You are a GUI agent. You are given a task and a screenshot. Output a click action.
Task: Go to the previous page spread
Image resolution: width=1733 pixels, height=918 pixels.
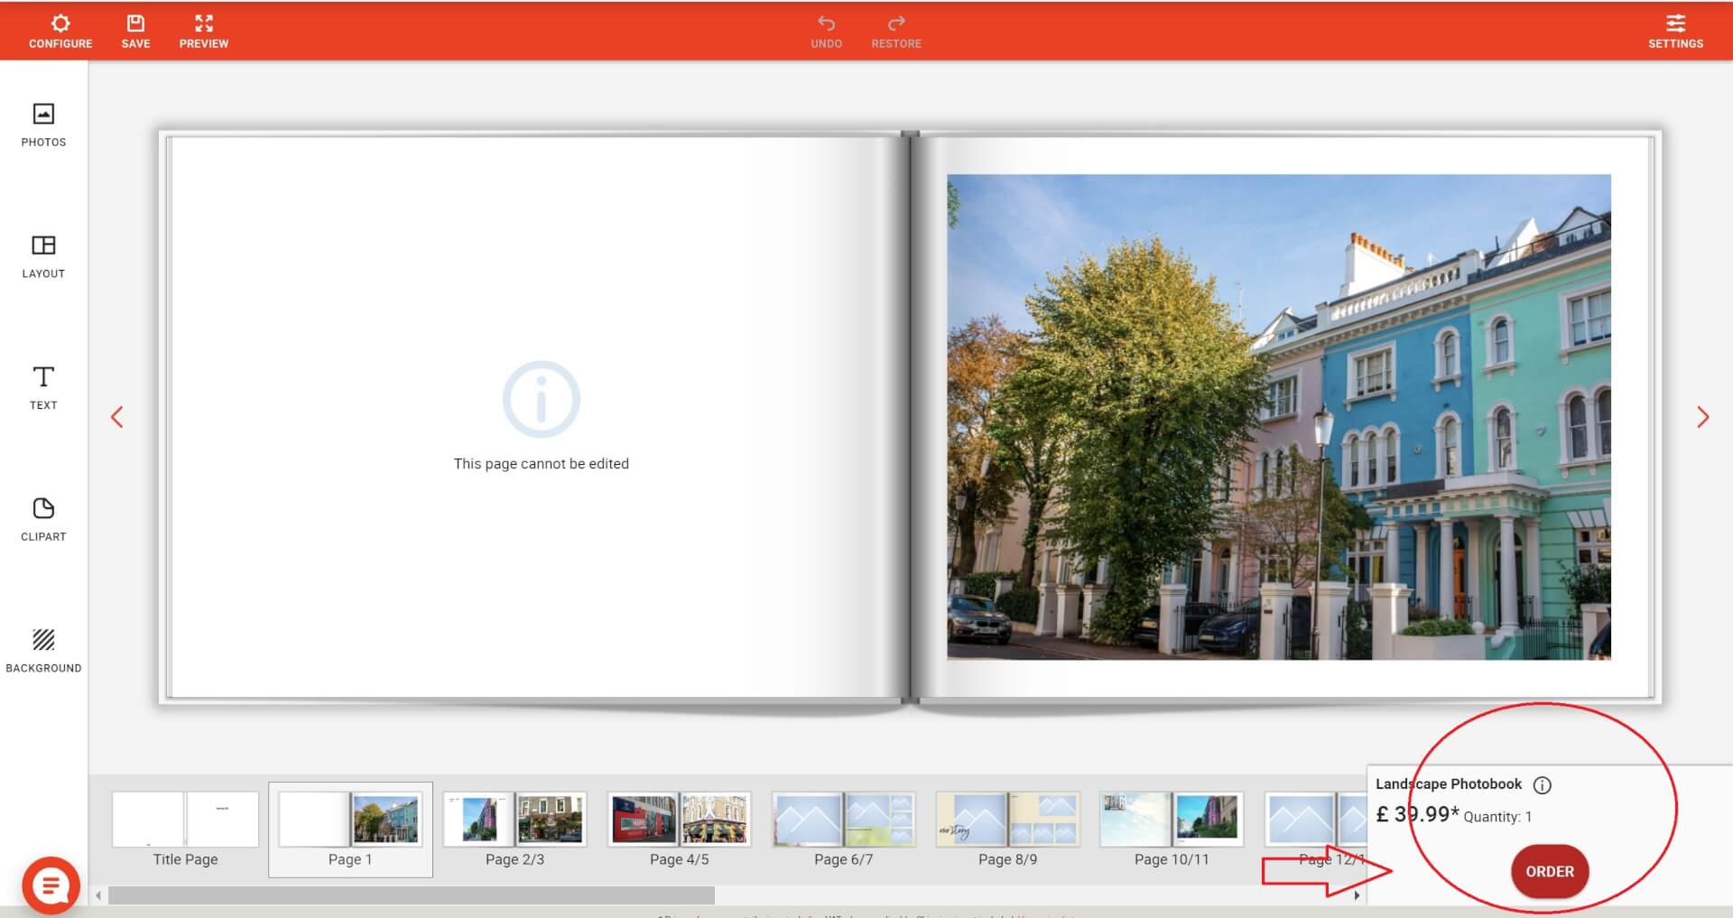[x=117, y=417]
